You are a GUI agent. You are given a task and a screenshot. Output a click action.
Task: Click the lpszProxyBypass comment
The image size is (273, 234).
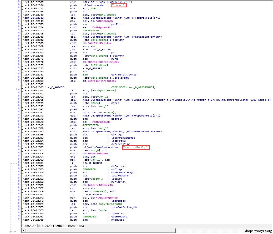123,138
